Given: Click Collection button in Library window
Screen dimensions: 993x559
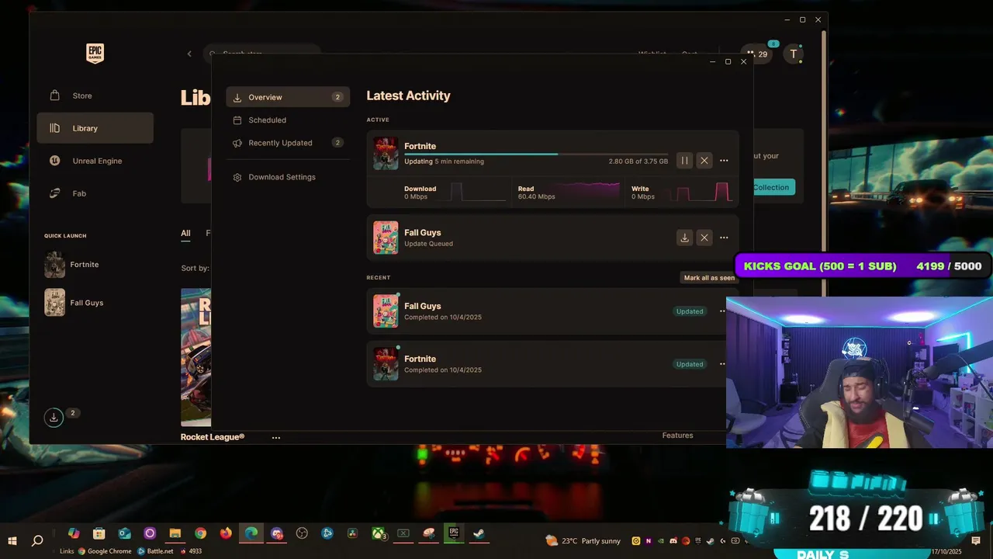Looking at the screenshot, I should click(773, 187).
